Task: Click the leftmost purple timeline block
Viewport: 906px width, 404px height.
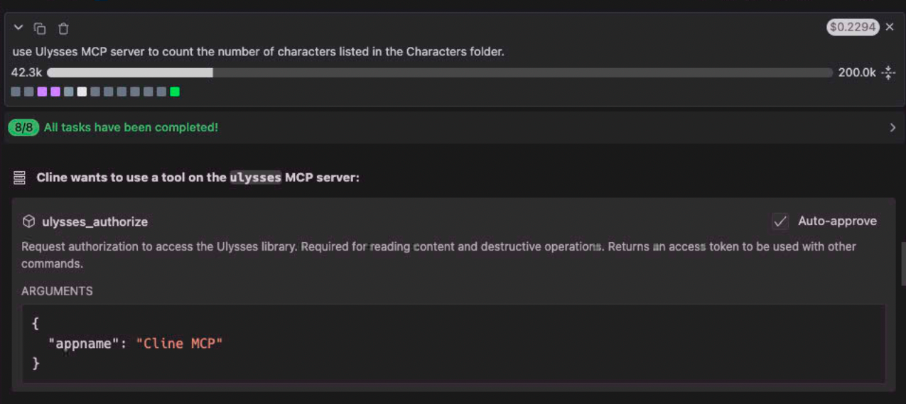Action: pyautogui.click(x=42, y=92)
